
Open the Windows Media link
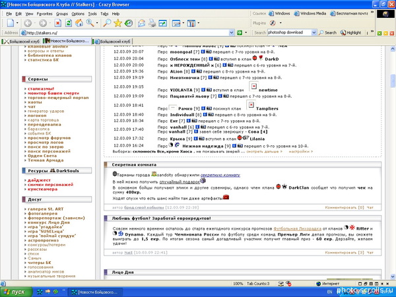(x=310, y=14)
